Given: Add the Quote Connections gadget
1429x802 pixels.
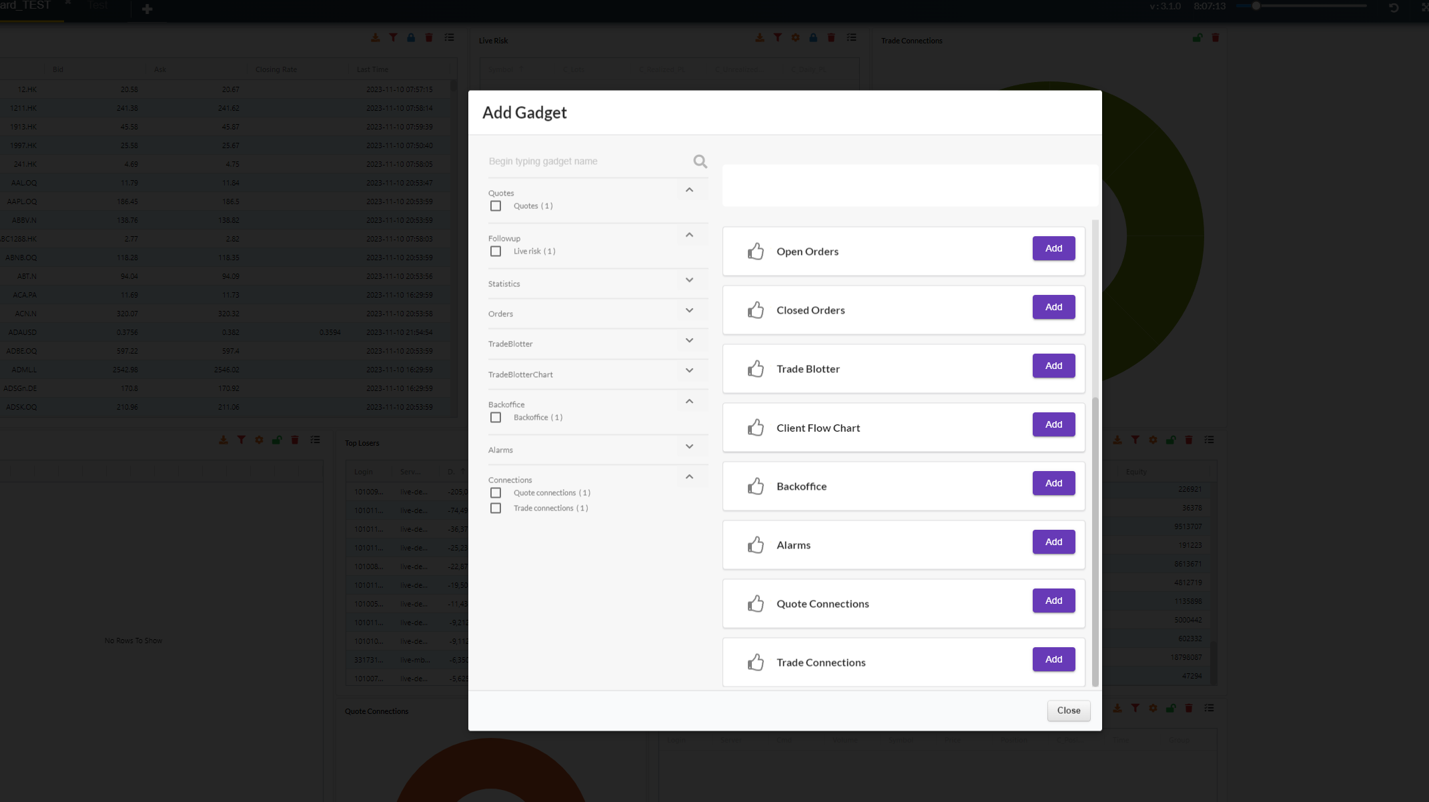Looking at the screenshot, I should point(1053,600).
